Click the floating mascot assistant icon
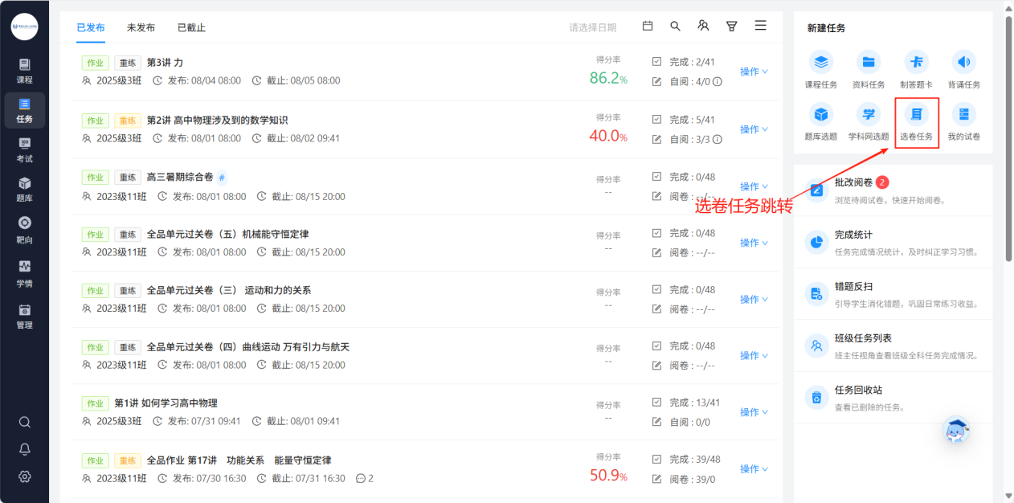1014x503 pixels. click(956, 431)
